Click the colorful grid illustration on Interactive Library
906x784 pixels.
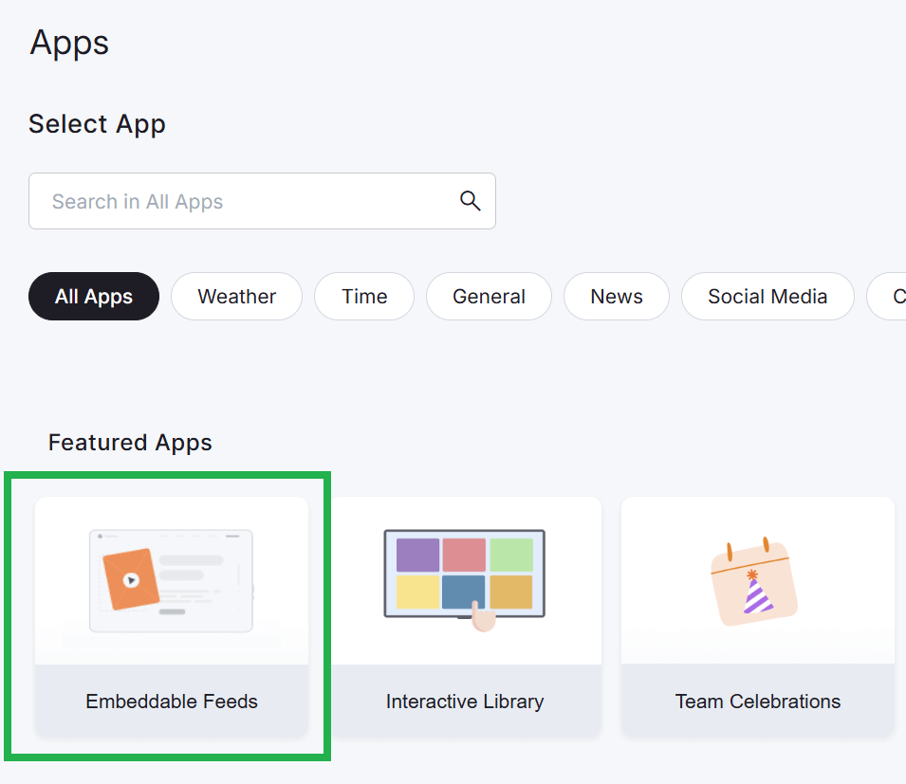click(x=464, y=574)
